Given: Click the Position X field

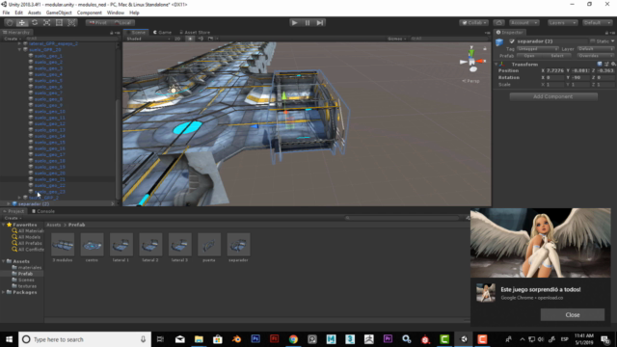Looking at the screenshot, I should (x=555, y=70).
